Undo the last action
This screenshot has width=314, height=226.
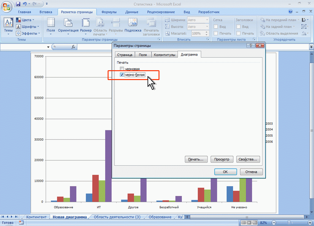pyautogui.click(x=25, y=4)
